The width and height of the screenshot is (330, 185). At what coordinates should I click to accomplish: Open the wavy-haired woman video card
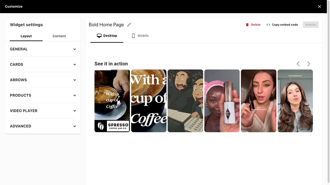point(295,101)
